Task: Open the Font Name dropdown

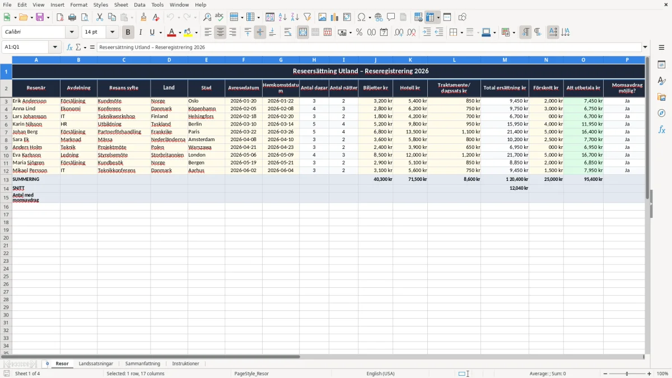Action: click(72, 32)
